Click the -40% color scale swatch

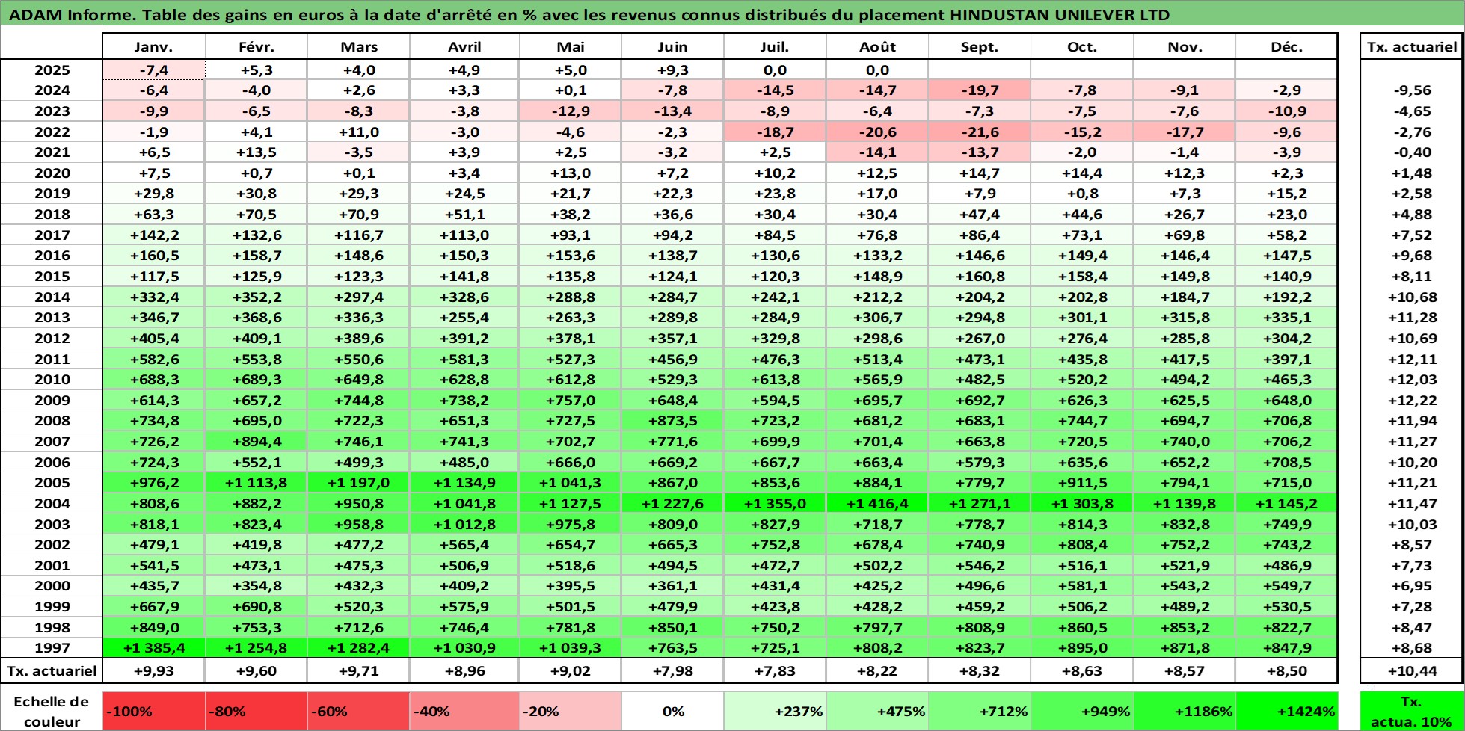[x=464, y=712]
